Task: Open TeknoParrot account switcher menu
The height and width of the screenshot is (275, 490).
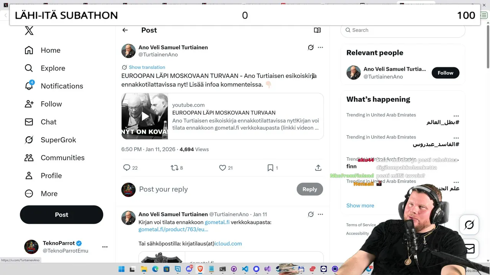Action: (105, 247)
